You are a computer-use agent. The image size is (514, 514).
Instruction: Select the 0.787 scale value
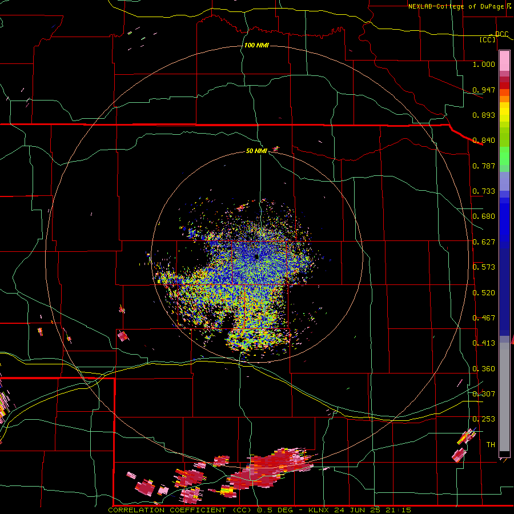[x=484, y=166]
